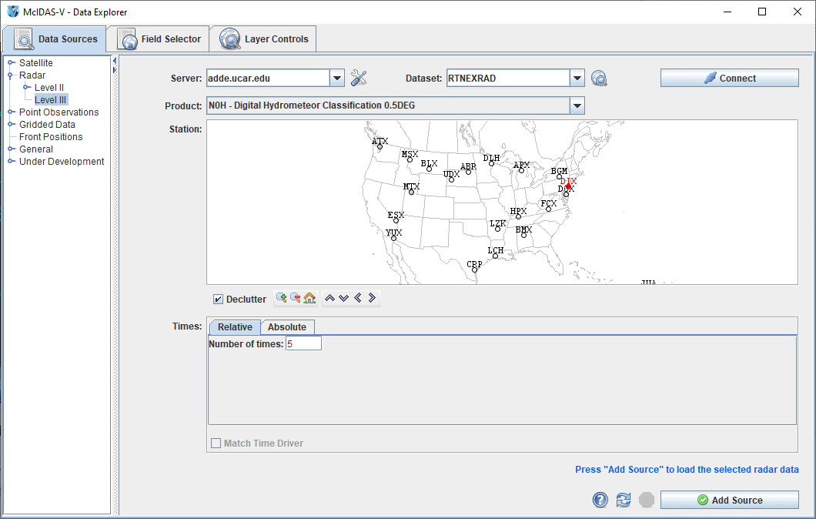Viewport: 816px width, 519px height.
Task: Reset station map to home view
Action: coord(309,298)
